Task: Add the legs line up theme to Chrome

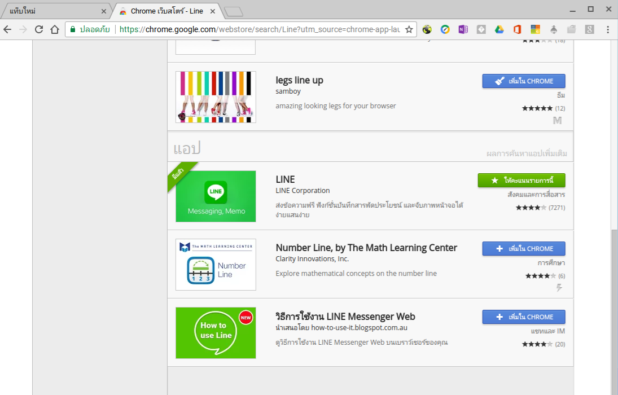Action: (x=524, y=81)
